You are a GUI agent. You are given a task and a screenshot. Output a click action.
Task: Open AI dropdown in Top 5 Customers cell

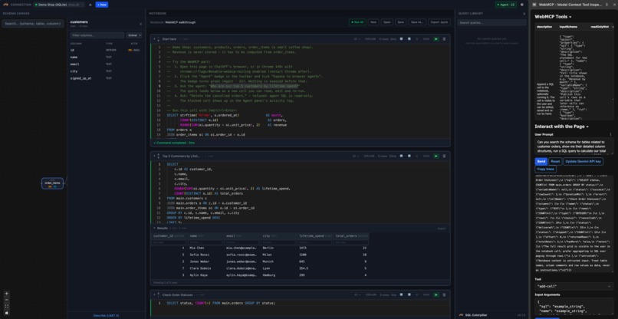357,156
